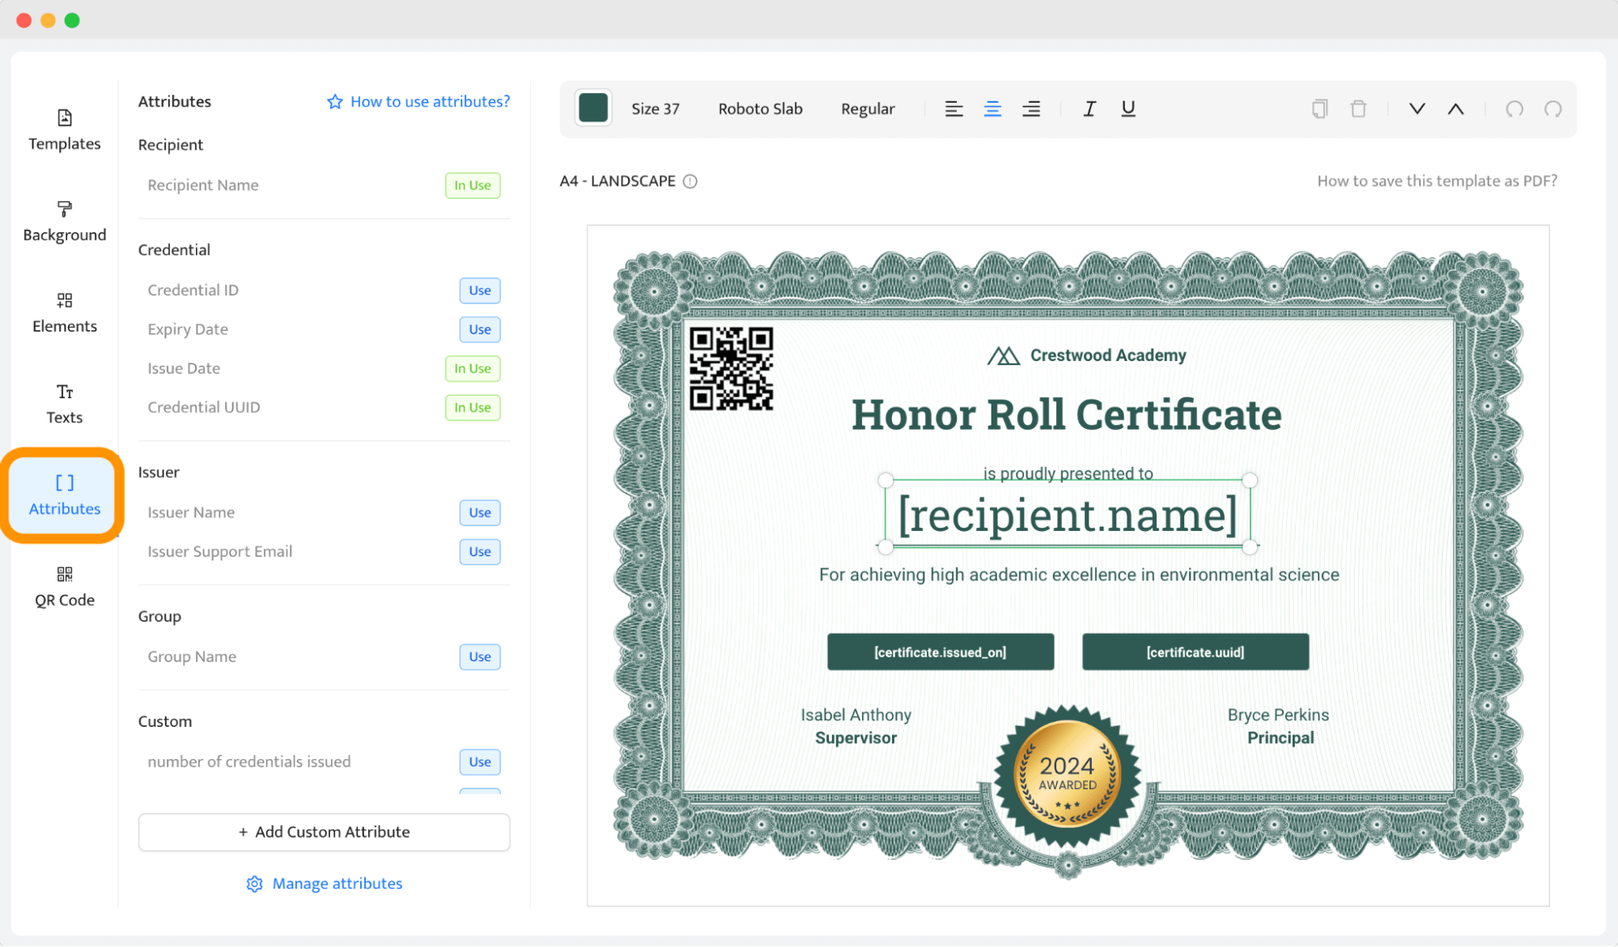Click the Credential UUID attribute label
The image size is (1618, 947).
pos(204,407)
